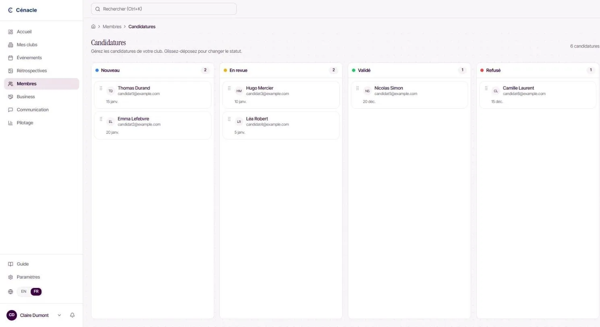Open the Rétrospectives section
The height and width of the screenshot is (327, 600).
pyautogui.click(x=41, y=71)
